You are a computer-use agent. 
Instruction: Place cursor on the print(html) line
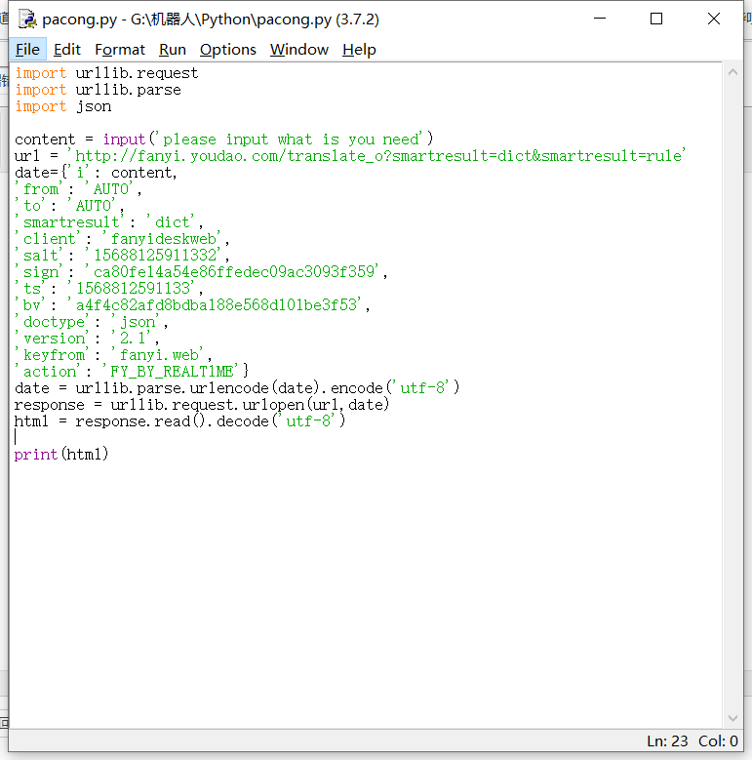tap(61, 455)
